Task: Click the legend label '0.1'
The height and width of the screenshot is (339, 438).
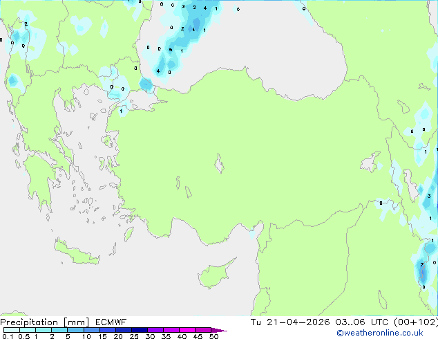Action: point(8,336)
